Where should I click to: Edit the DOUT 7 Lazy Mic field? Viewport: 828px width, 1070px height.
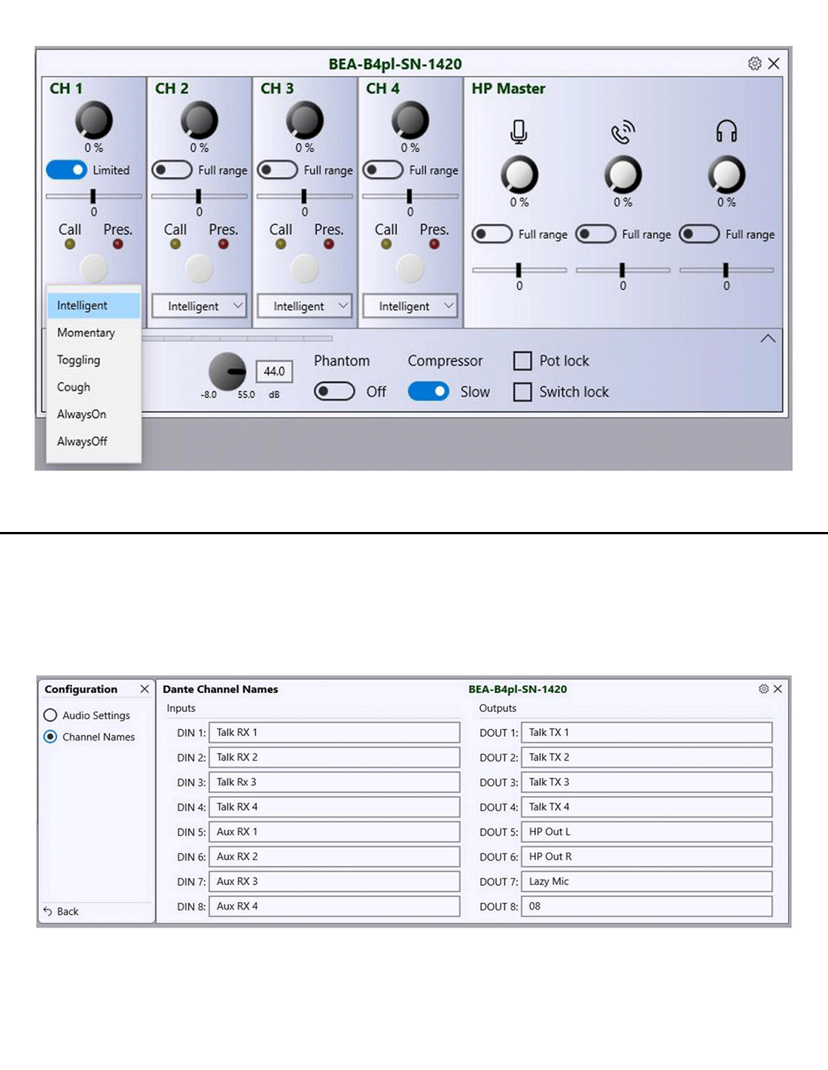[647, 881]
